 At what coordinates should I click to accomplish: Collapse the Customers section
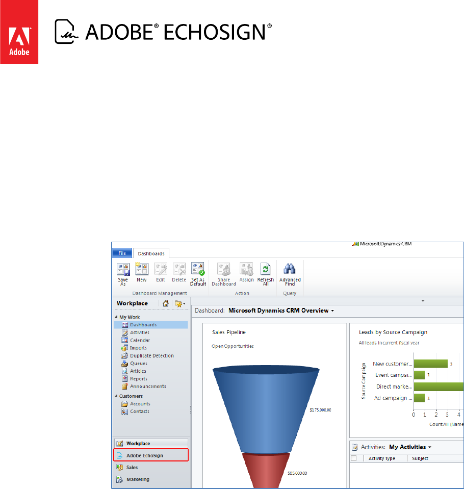tap(116, 396)
